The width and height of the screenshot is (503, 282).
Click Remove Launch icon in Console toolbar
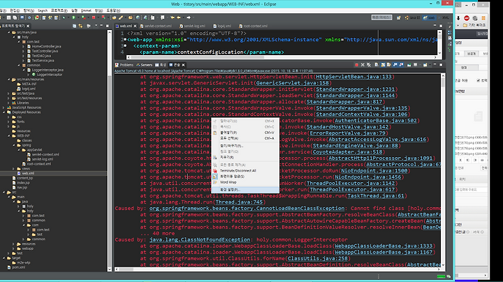[x=363, y=65]
